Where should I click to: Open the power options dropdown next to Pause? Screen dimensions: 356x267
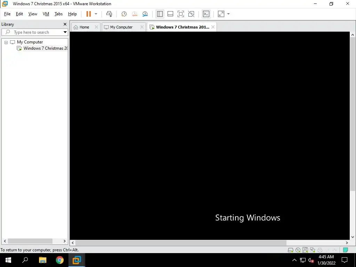(96, 14)
